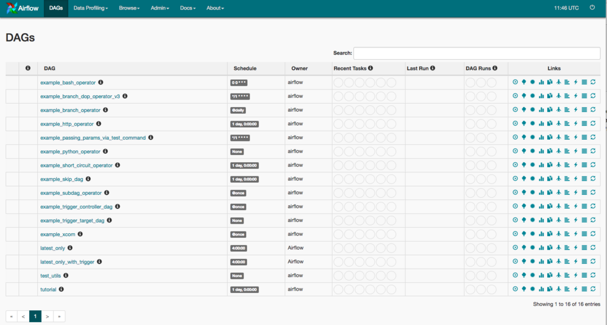The width and height of the screenshot is (607, 325).
Task: Open latest_only_with_trigger DAG link
Action: pyautogui.click(x=68, y=262)
